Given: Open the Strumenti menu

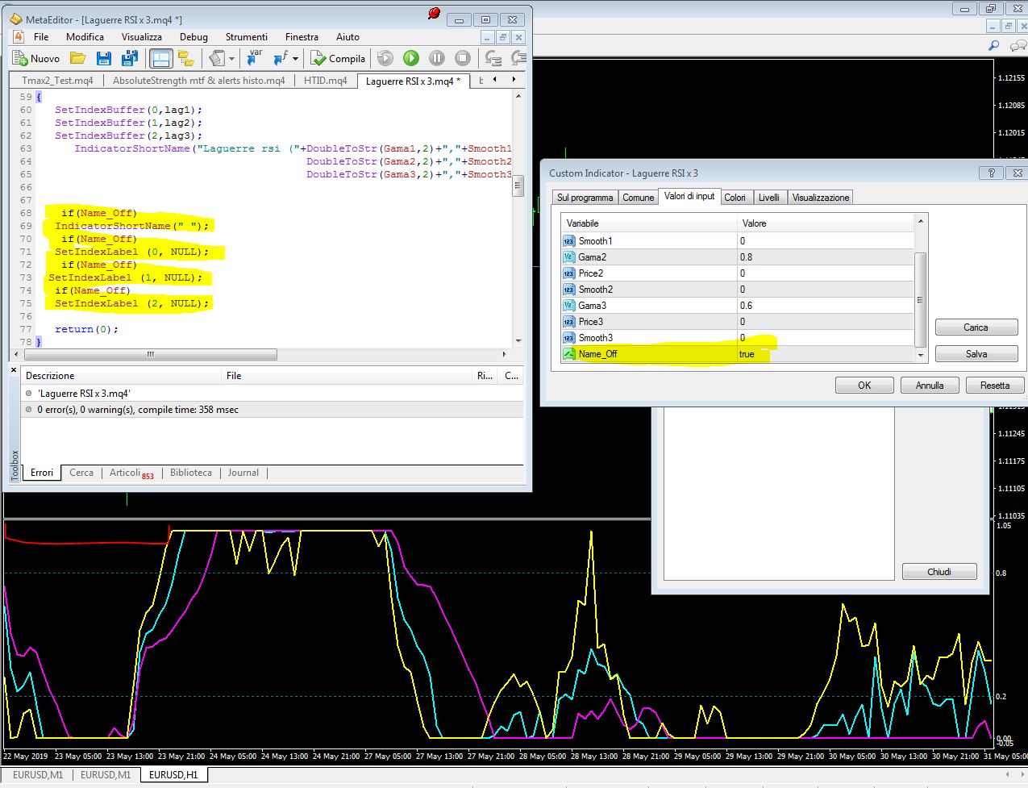Looking at the screenshot, I should (x=246, y=36).
